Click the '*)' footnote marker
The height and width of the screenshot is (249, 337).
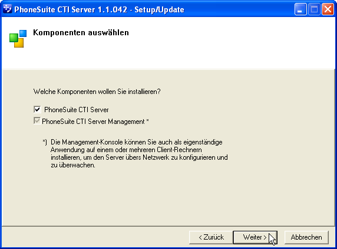[x=45, y=142]
